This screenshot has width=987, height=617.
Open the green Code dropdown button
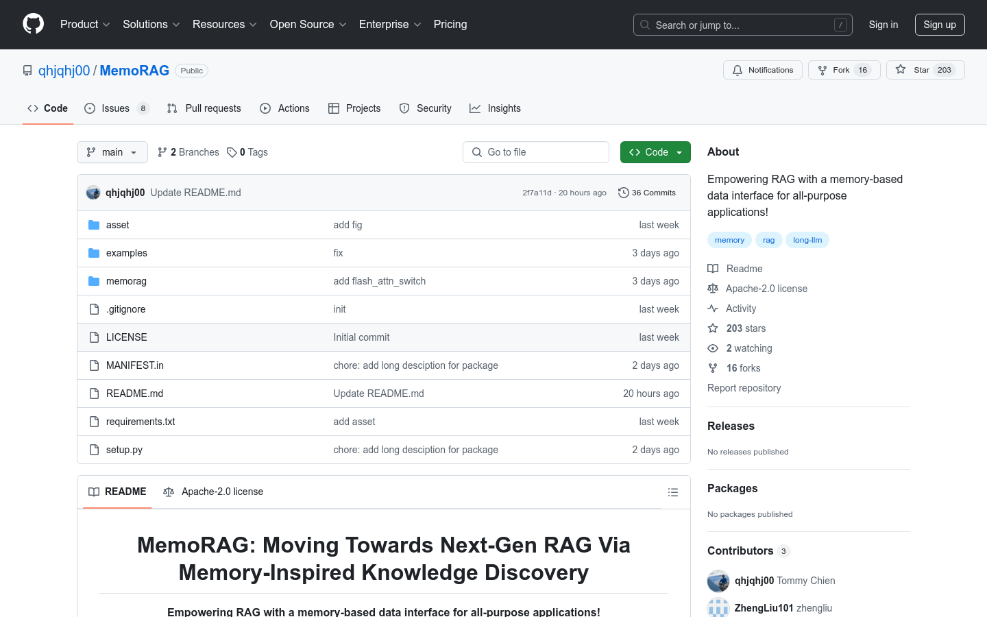pyautogui.click(x=655, y=152)
